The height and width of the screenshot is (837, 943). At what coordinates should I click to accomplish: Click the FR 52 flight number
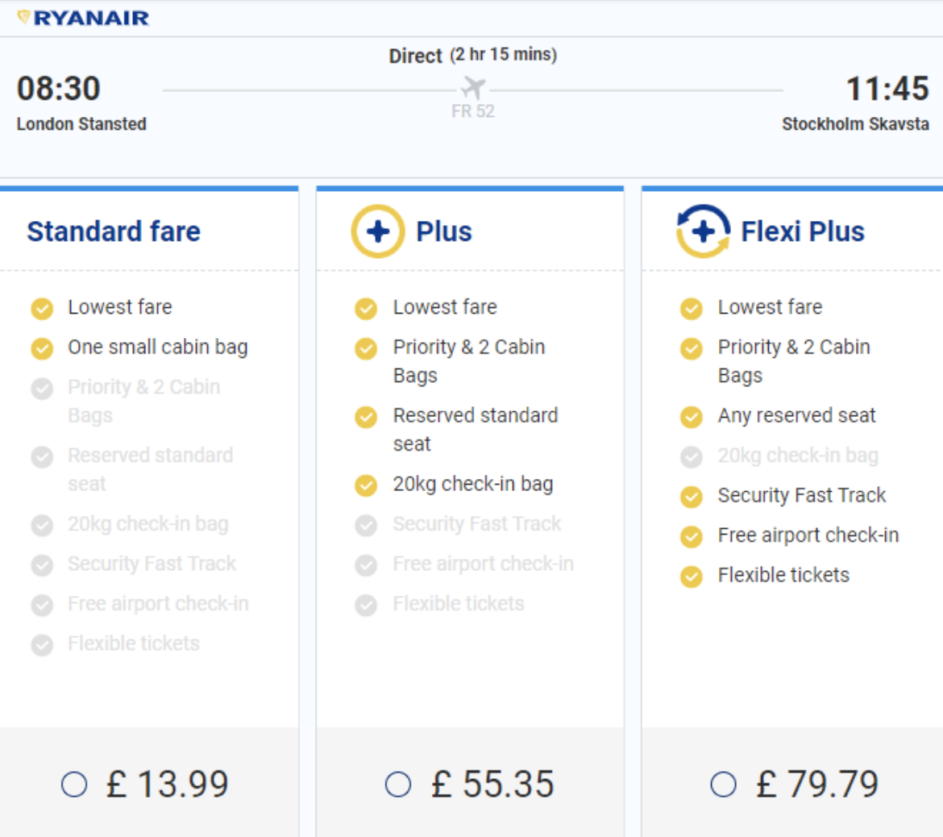pos(473,111)
